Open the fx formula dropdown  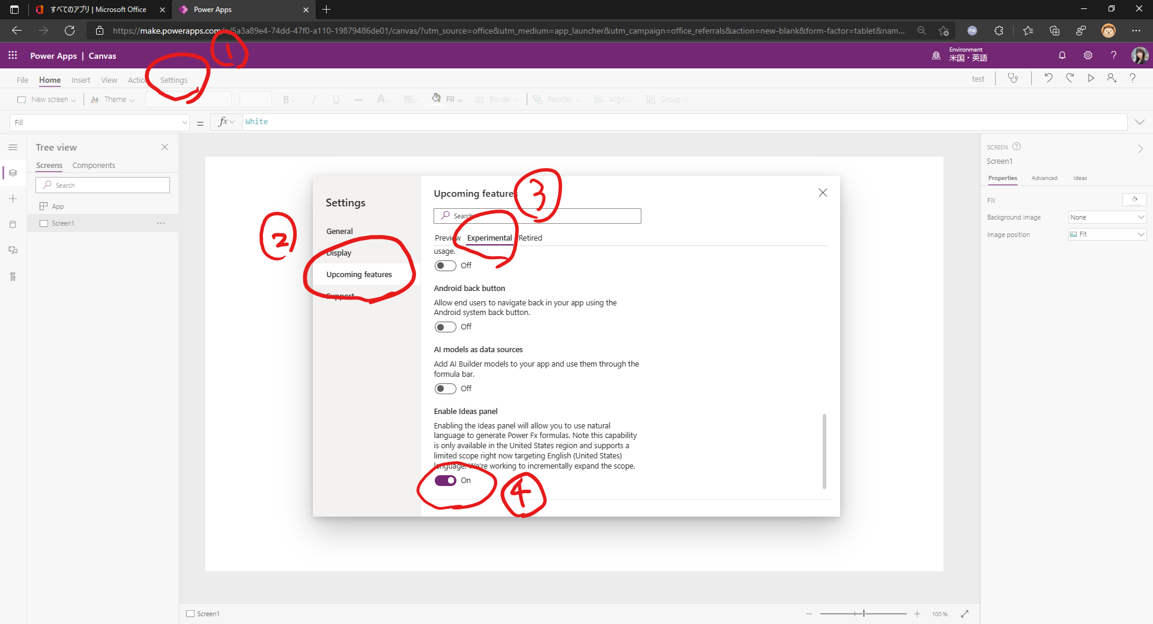click(226, 122)
